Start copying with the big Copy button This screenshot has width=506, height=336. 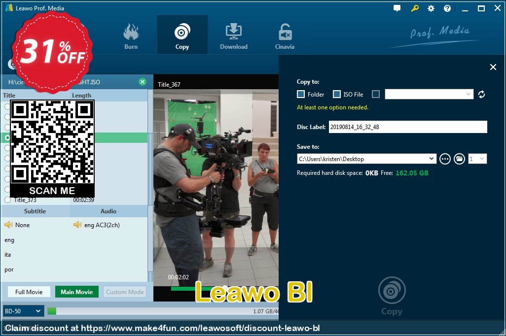392,296
